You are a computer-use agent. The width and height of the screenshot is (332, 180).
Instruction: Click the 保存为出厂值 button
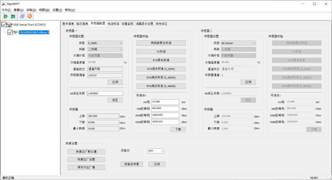point(86,167)
